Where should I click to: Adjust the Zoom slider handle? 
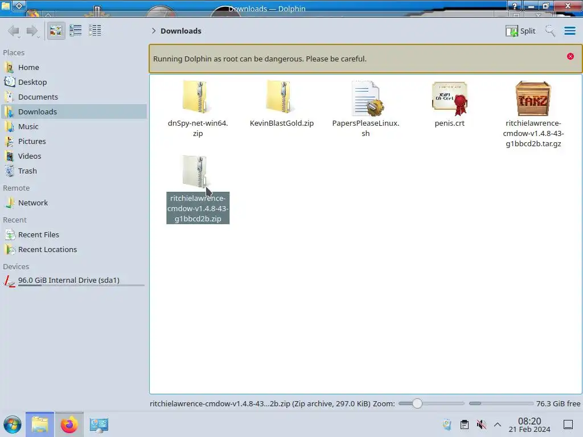pos(417,403)
